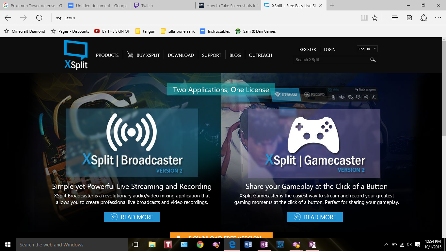Viewport: 446px width, 251px height.
Task: Open Microsoft Word from the taskbar
Action: point(248,244)
